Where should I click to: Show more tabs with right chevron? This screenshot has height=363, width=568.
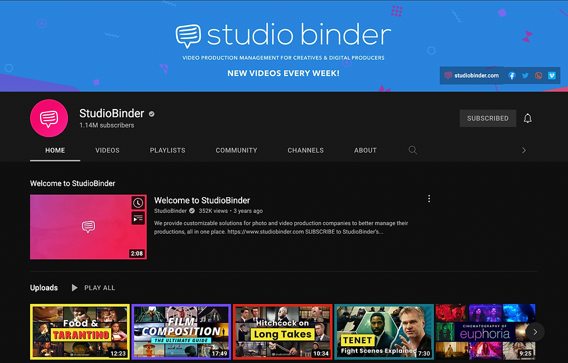[523, 150]
